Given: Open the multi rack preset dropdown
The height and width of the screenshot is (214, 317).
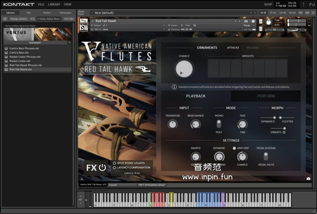Looking at the screenshot, I should click(x=92, y=13).
